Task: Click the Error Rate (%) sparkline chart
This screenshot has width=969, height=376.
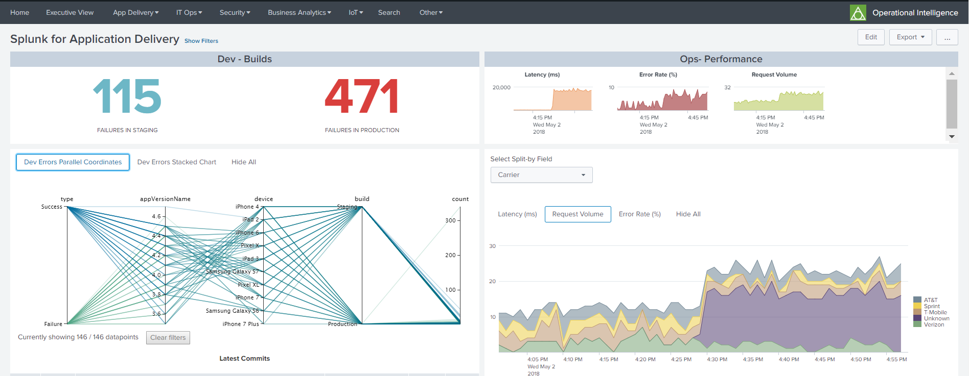Action: pos(663,99)
